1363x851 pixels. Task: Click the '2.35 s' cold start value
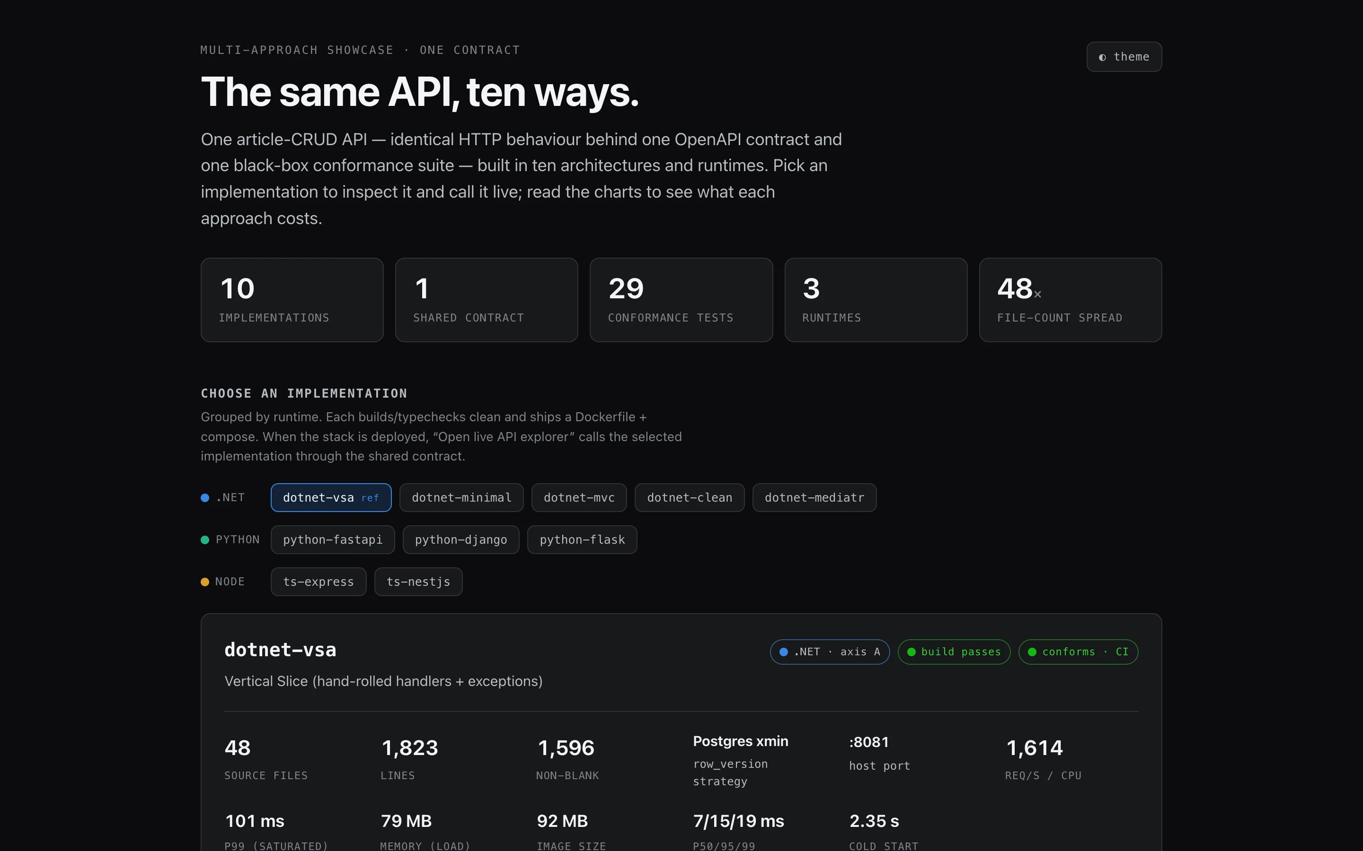click(874, 821)
